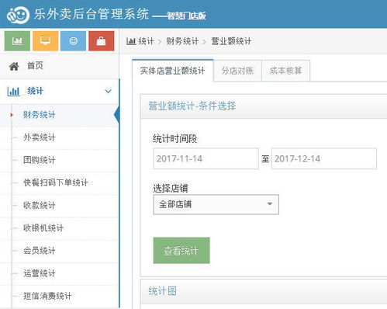Switch to the 成本核算 tab

(x=285, y=71)
